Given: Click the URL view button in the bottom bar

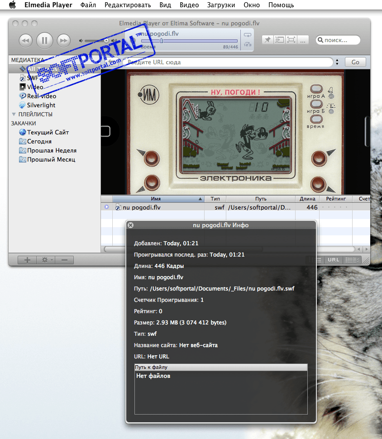Looking at the screenshot, I should pos(333,260).
